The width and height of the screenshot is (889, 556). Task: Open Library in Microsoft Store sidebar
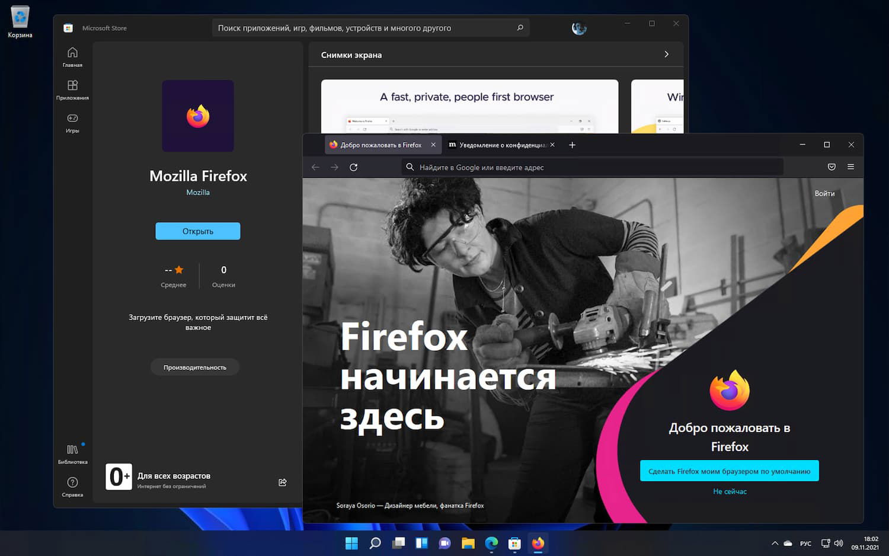click(x=72, y=454)
